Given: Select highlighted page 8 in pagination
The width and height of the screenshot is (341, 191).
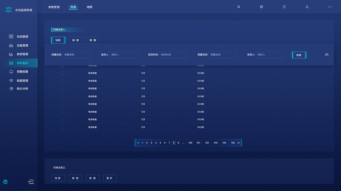Looking at the screenshot, I should [174, 143].
